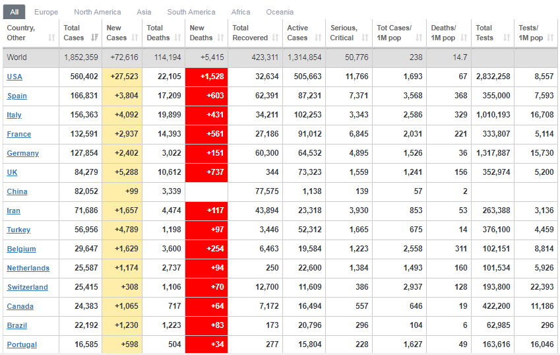Switch to the Europe tab
This screenshot has height=355, width=560.
point(46,12)
